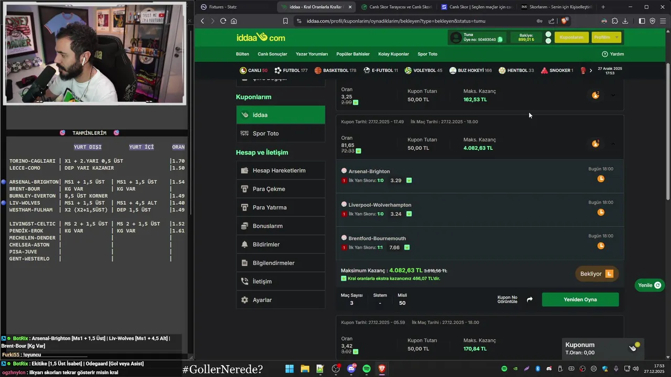The image size is (671, 377).
Task: Open Para Çekme in sidebar
Action: 280,189
